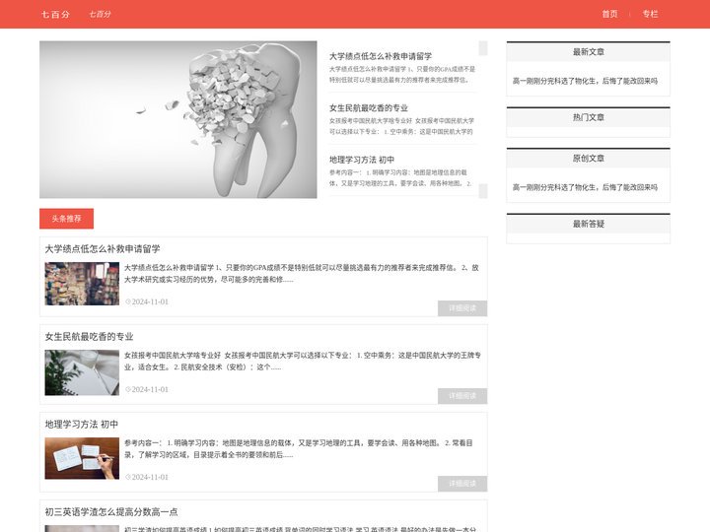Image resolution: width=710 pixels, height=532 pixels.
Task: Open the 七百分 link beside the logo
Action: (100, 15)
